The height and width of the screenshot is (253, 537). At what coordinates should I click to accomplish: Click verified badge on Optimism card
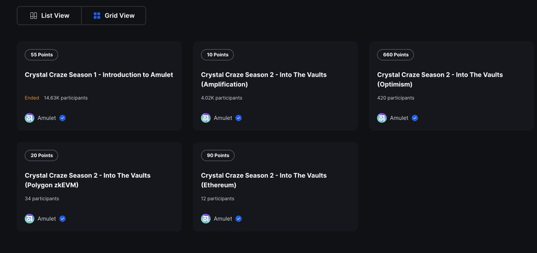415,118
